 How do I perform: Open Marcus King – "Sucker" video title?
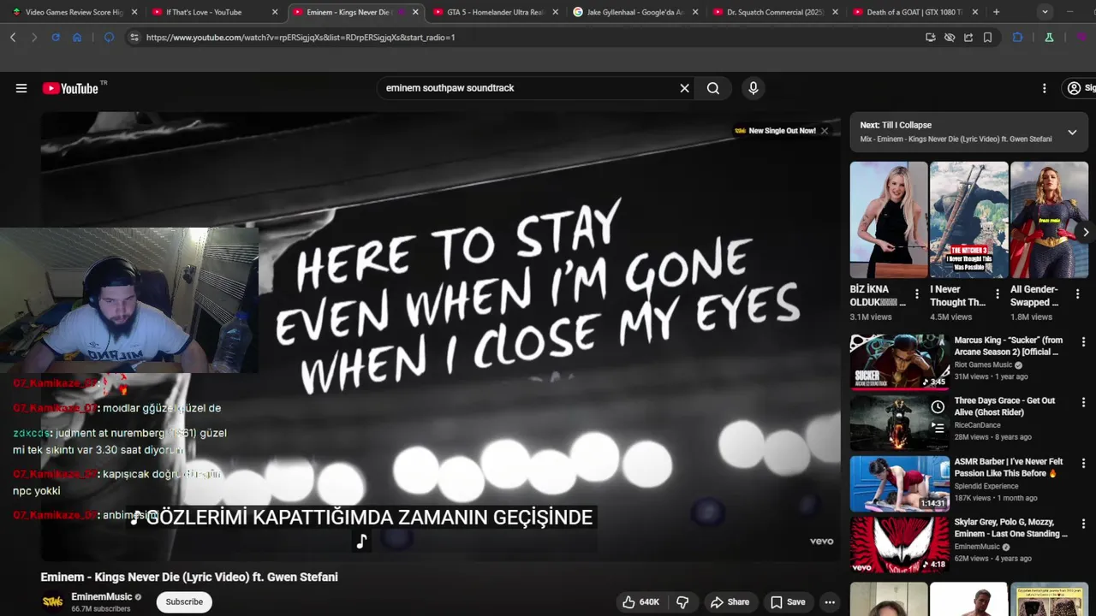click(x=1009, y=346)
